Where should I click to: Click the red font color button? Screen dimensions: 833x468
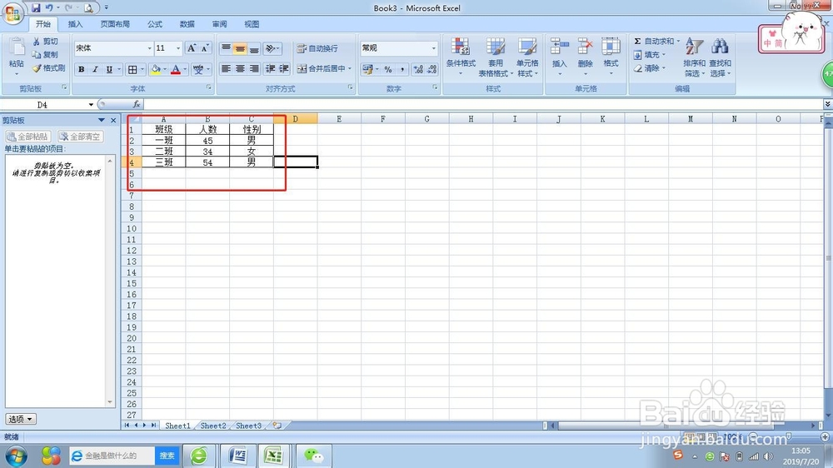175,69
